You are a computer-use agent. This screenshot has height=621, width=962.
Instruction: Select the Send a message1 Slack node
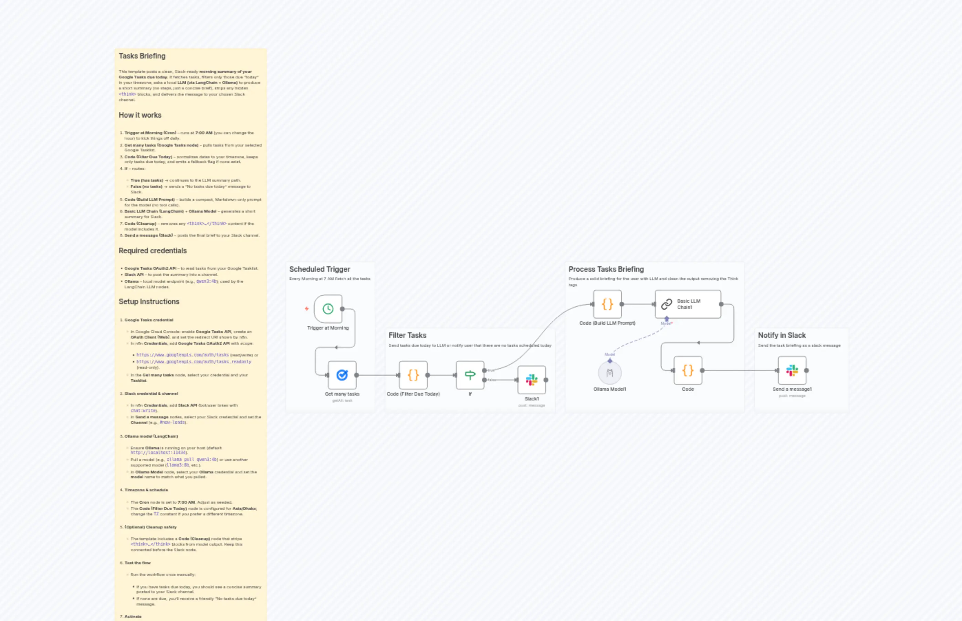click(x=792, y=370)
